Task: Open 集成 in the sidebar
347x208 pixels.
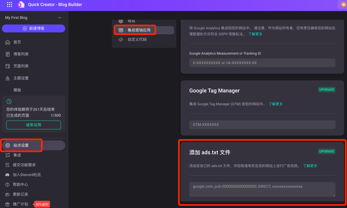Action: click(17, 155)
